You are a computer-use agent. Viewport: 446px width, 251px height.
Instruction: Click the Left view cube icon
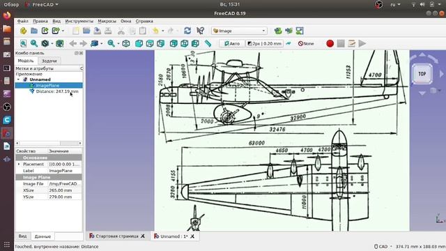(x=195, y=43)
